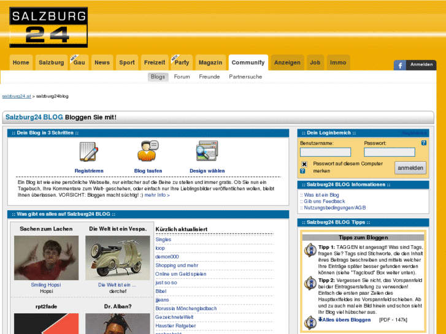
Task: Follow the salzburg24.at breadcrumb link
Action: click(x=17, y=96)
